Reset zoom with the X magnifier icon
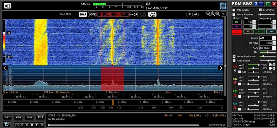 click(x=218, y=14)
